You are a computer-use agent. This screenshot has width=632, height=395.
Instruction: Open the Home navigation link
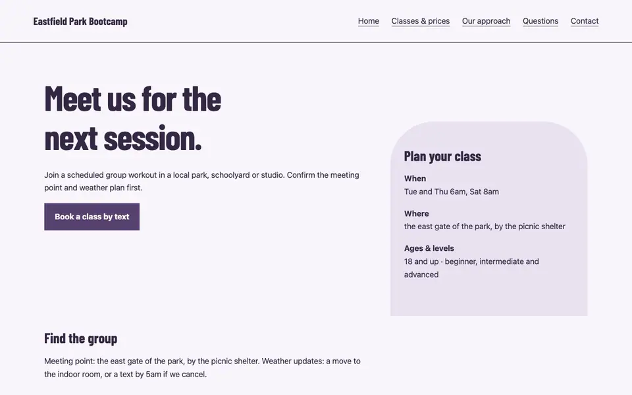[369, 21]
